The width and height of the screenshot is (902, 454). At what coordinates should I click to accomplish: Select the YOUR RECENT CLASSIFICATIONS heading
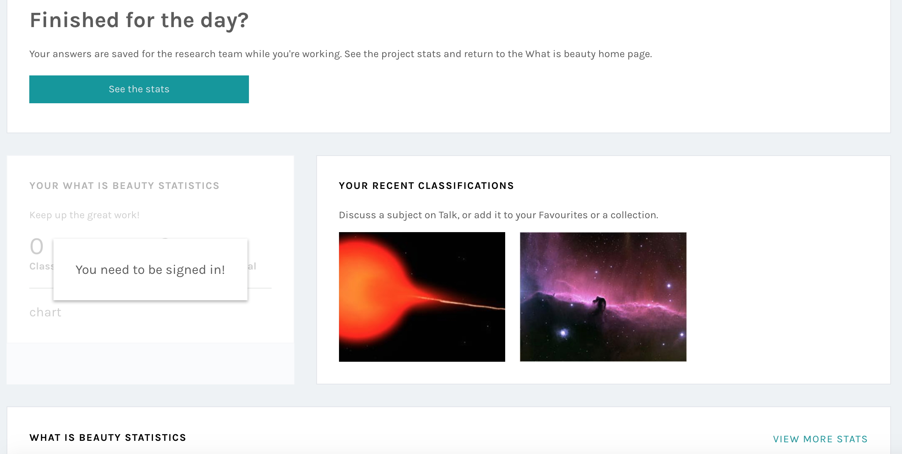426,186
